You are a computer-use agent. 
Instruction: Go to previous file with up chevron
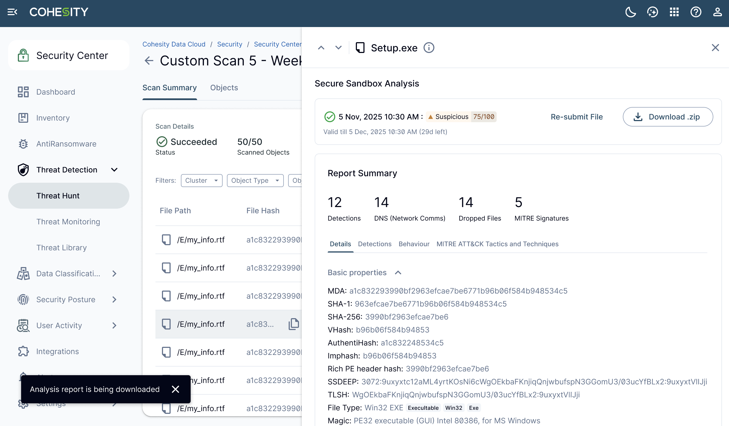[321, 48]
